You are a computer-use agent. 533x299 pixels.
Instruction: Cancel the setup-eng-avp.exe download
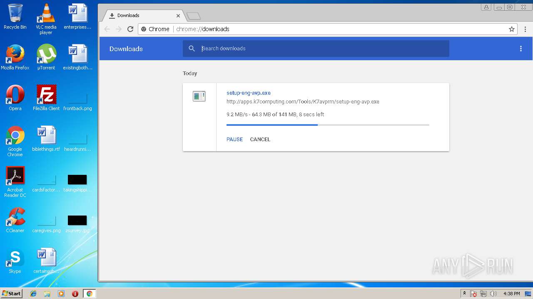pyautogui.click(x=260, y=140)
